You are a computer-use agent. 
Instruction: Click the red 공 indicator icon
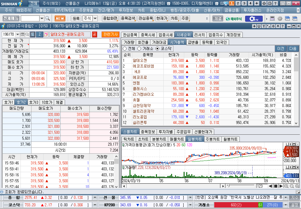94,34
